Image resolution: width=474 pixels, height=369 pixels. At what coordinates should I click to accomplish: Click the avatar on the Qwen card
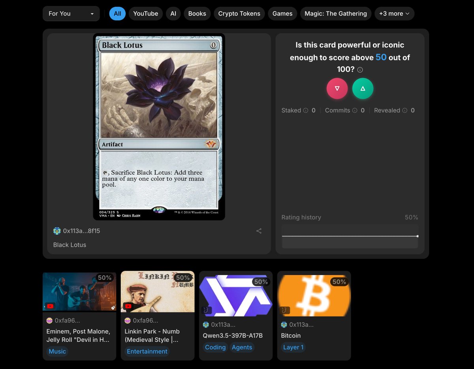pyautogui.click(x=206, y=325)
